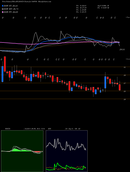Click the blue DOW ST legend swatch

click(3, 6)
